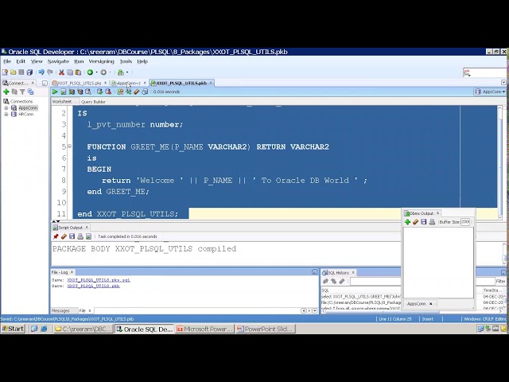
Task: Open the File menu
Action: 7,61
